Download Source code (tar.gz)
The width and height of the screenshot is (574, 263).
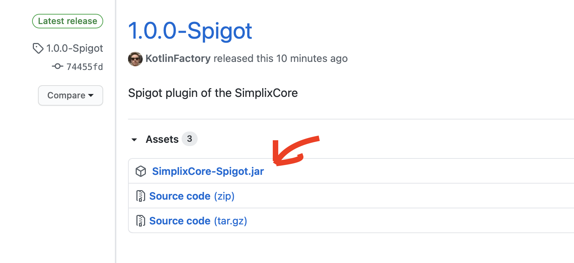[198, 221]
